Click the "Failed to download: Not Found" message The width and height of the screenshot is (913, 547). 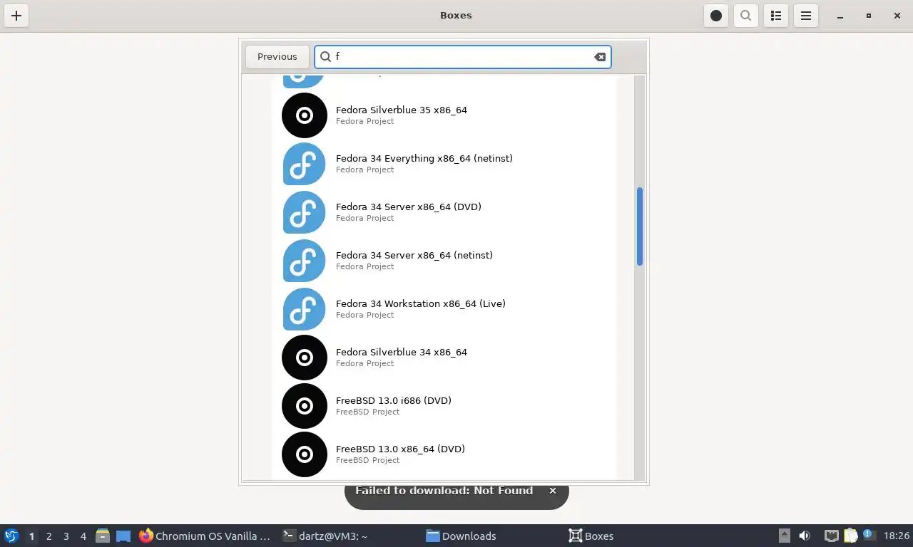point(444,491)
